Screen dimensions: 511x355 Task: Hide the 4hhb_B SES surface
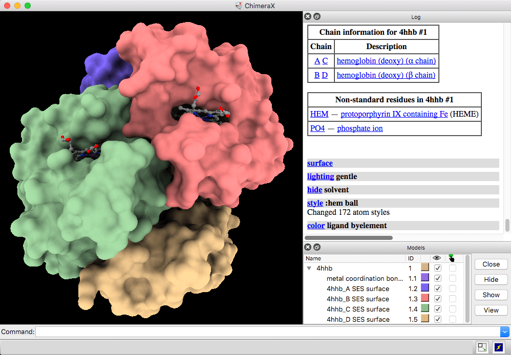438,299
